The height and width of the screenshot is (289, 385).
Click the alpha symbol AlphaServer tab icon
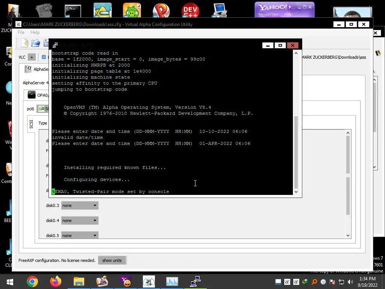[29, 69]
